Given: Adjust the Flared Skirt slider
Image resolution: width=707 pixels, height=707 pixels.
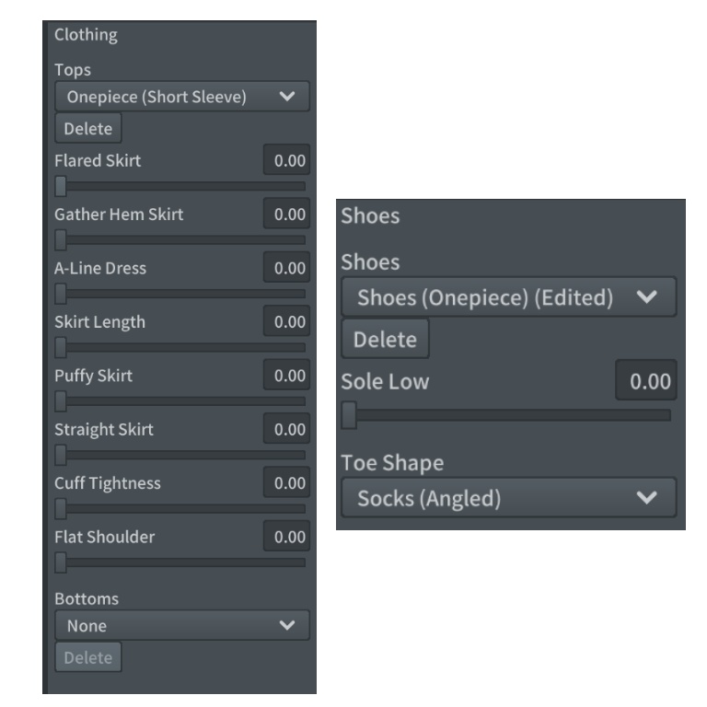Looking at the screenshot, I should point(62,187).
